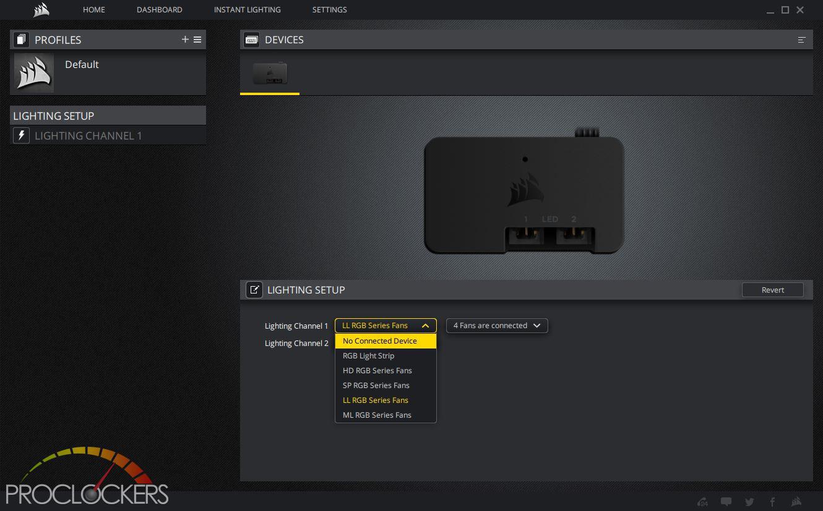
Task: Open INSTANT LIGHTING menu
Action: click(x=248, y=10)
